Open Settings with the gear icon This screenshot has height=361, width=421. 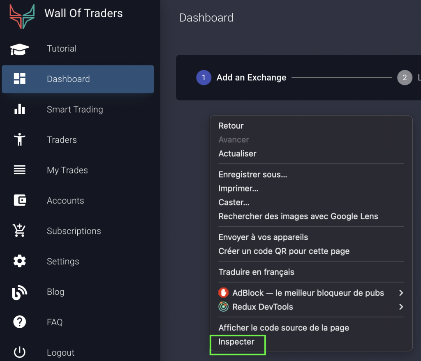tap(19, 261)
